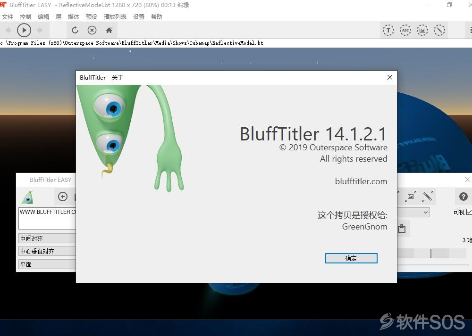This screenshot has height=336, width=472.
Task: Open the 编辑 menu
Action: (43, 17)
